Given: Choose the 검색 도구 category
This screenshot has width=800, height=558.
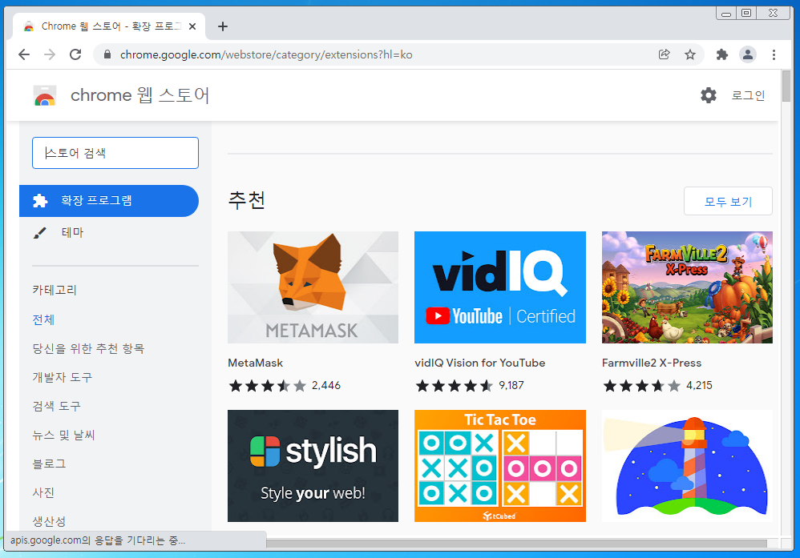Looking at the screenshot, I should click(x=57, y=406).
